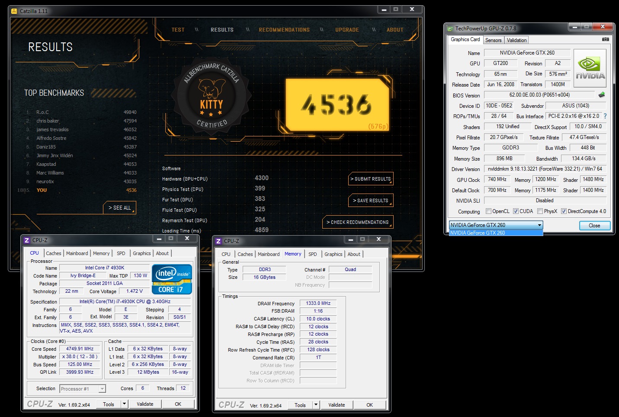Open the Tools dropdown arrow in right CPU-Z
This screenshot has height=417, width=619.
pyautogui.click(x=316, y=405)
